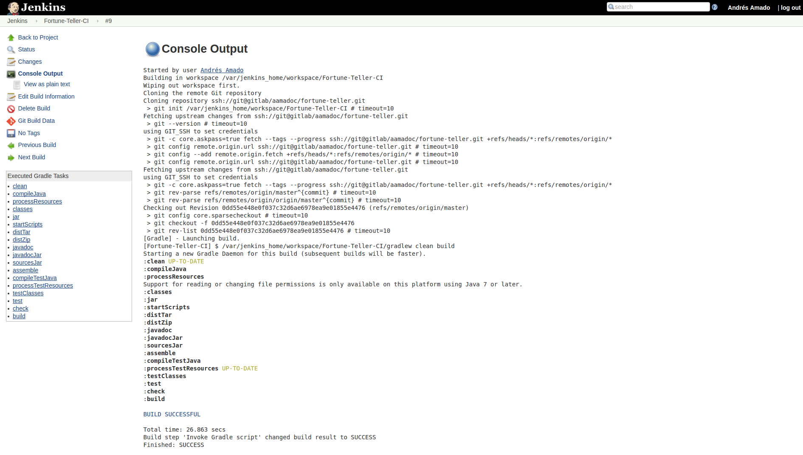Jump to the jar Gradle task
803x455 pixels.
click(x=16, y=217)
